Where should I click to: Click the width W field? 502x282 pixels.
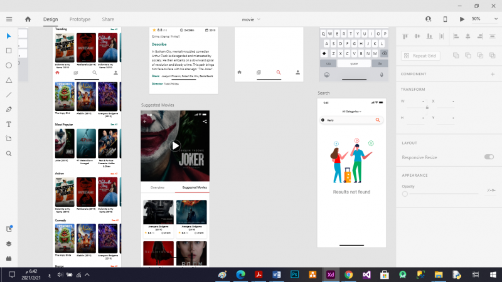pos(415,102)
